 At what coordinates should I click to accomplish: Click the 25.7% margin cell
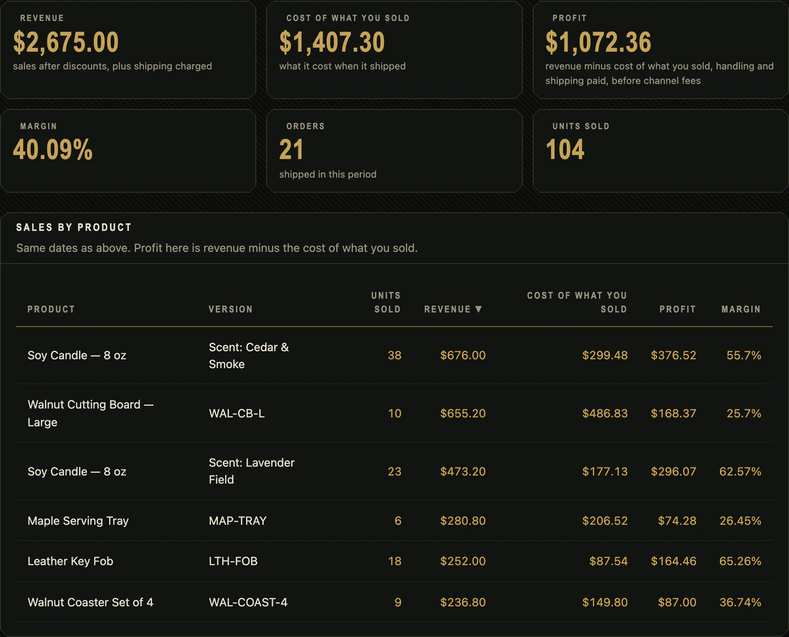[744, 413]
